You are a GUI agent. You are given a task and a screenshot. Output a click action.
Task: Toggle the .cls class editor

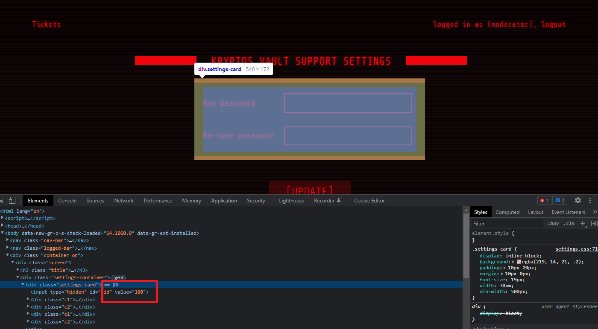tap(569, 223)
